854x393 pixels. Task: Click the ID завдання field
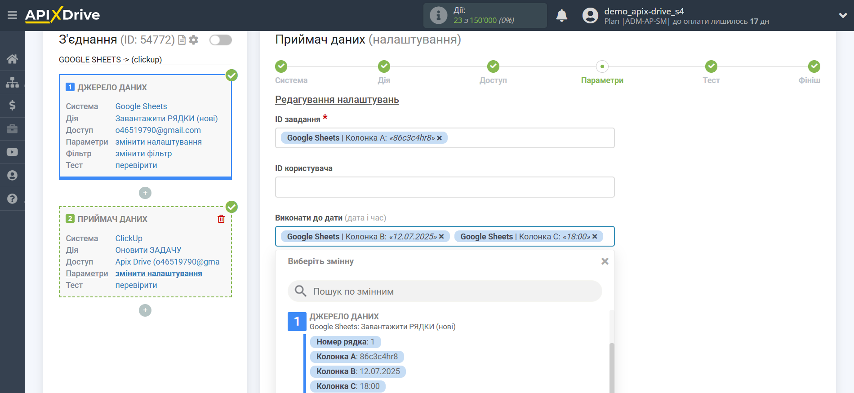pos(445,138)
